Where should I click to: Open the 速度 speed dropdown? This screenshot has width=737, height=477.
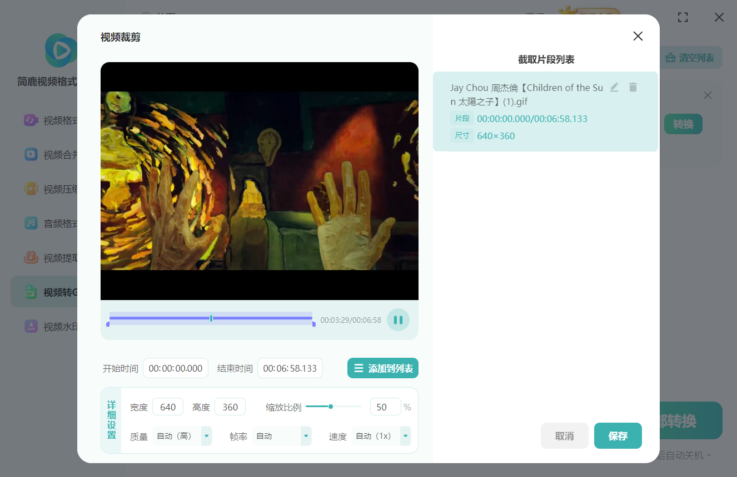(x=381, y=436)
